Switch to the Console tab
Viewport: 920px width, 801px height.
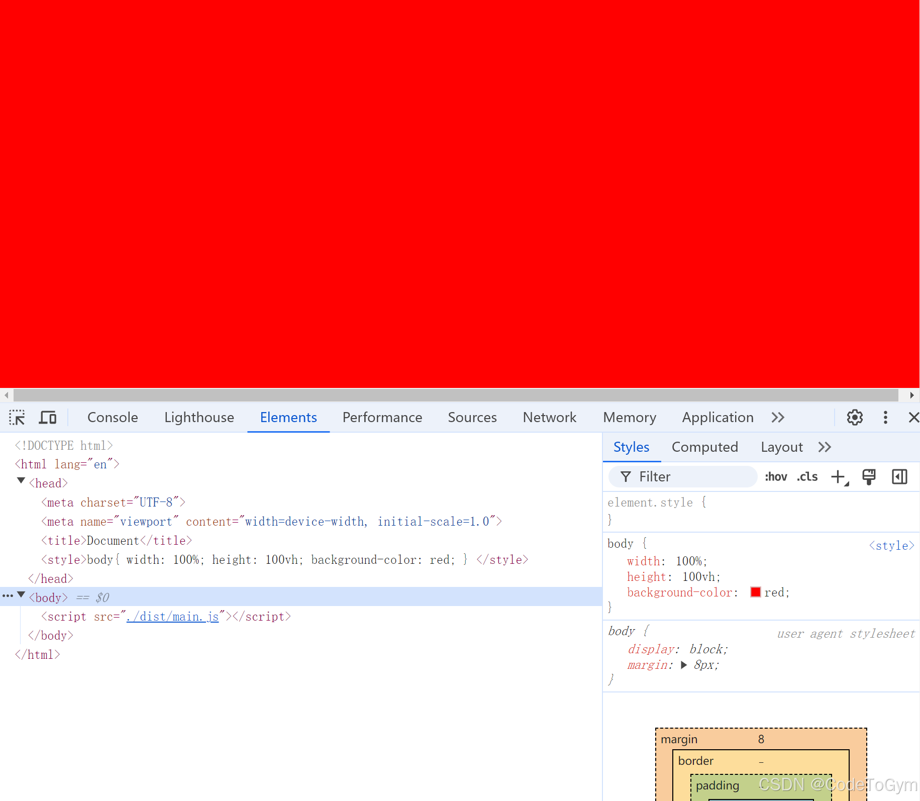(113, 417)
